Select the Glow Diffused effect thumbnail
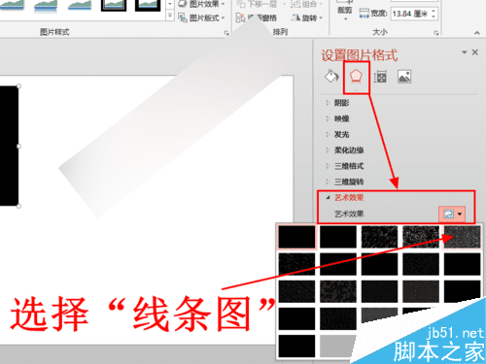Screen dimensions: 486x364 tap(421, 264)
